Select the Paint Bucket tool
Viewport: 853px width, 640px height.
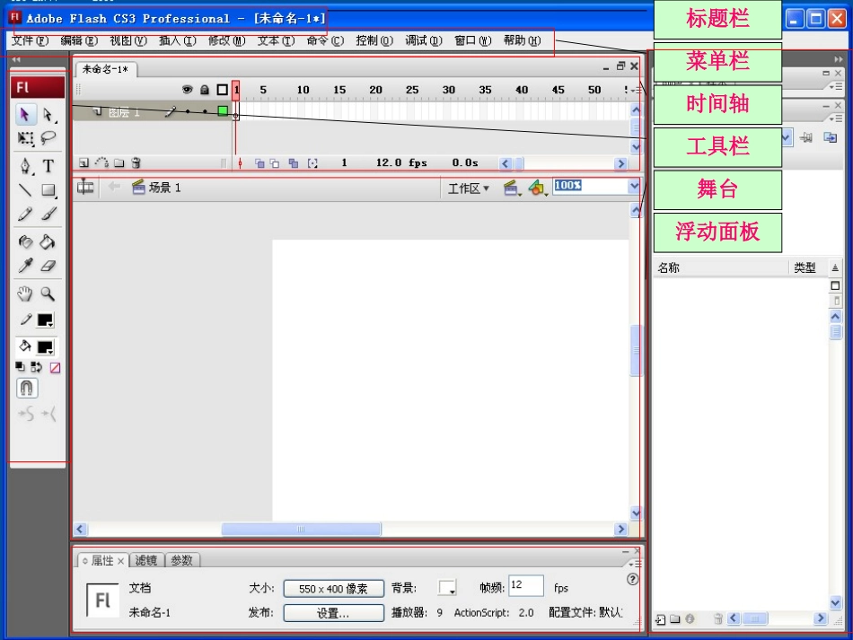click(x=48, y=241)
